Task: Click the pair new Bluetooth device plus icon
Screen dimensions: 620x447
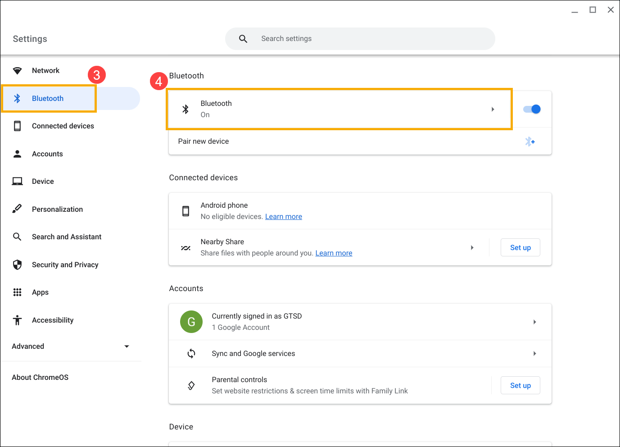Action: coord(530,141)
